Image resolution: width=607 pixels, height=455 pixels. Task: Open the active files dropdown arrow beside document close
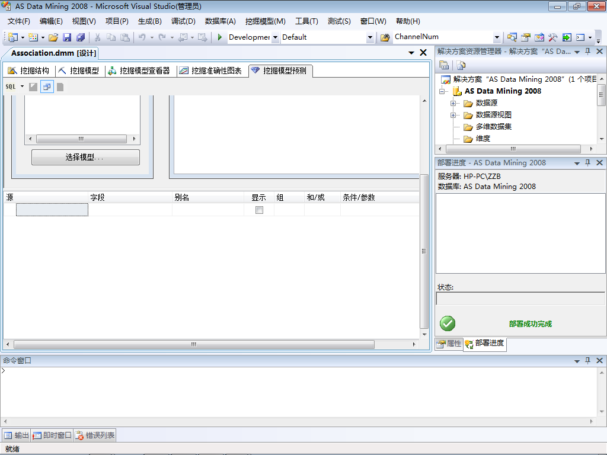tap(411, 53)
